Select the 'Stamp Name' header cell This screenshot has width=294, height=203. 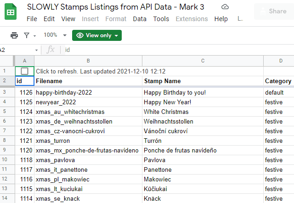(203, 81)
